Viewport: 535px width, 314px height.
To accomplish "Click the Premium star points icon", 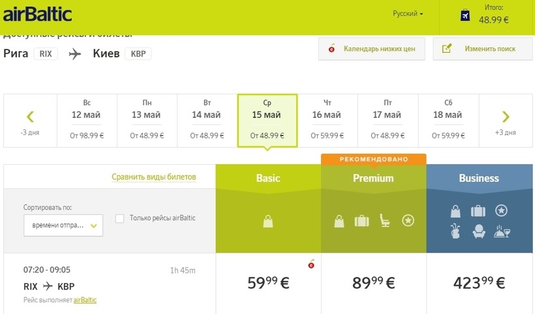I will 408,221.
